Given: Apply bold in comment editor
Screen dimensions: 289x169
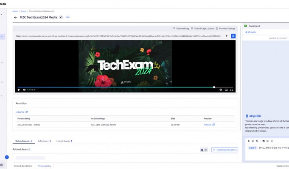Looking at the screenshot, I should (x=249, y=141).
